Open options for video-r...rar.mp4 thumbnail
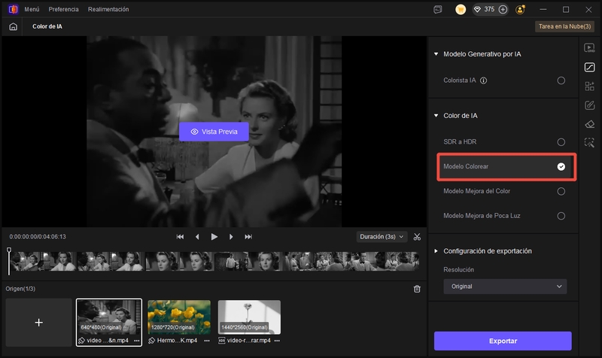 (275, 341)
